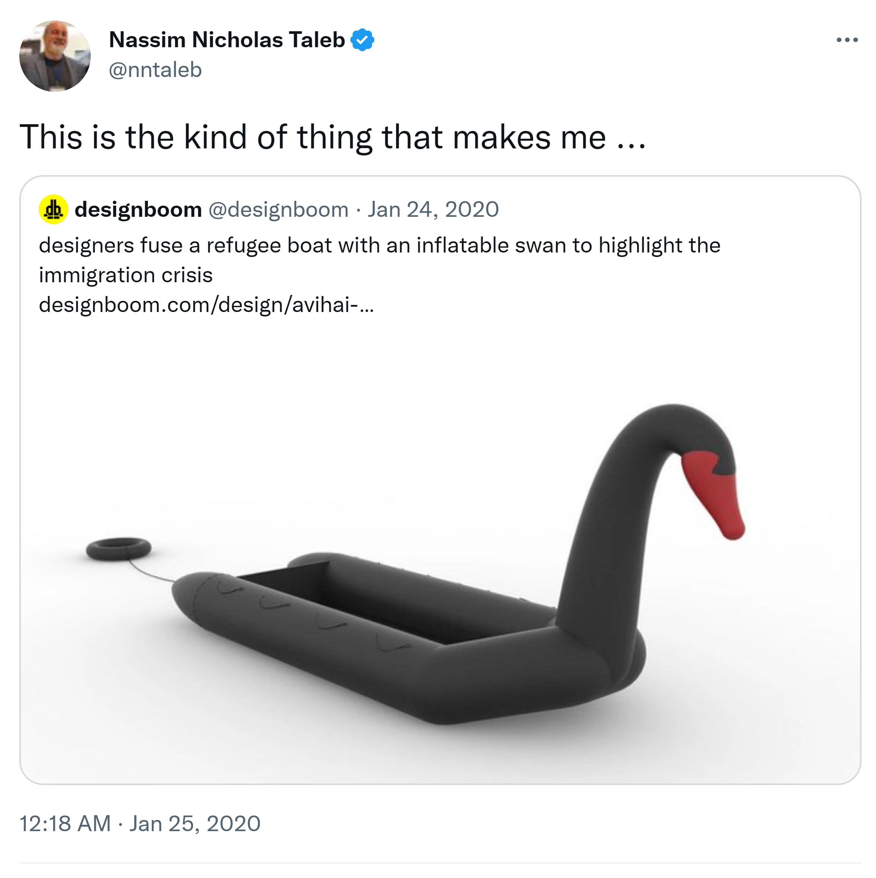Click the Jan 25, 2020 posting date
Screen dimensions: 876x878
tap(195, 823)
